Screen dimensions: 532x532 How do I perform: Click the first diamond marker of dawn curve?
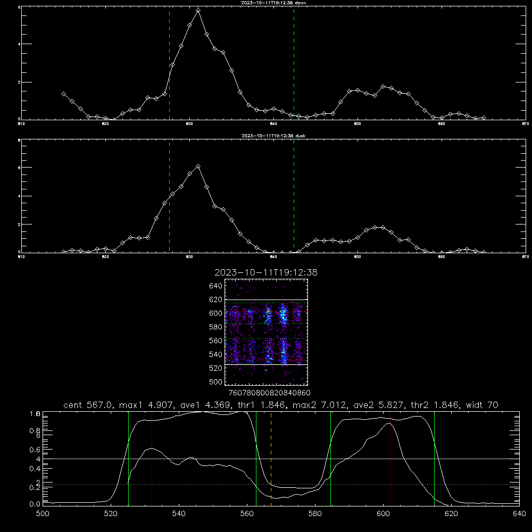pos(63,94)
